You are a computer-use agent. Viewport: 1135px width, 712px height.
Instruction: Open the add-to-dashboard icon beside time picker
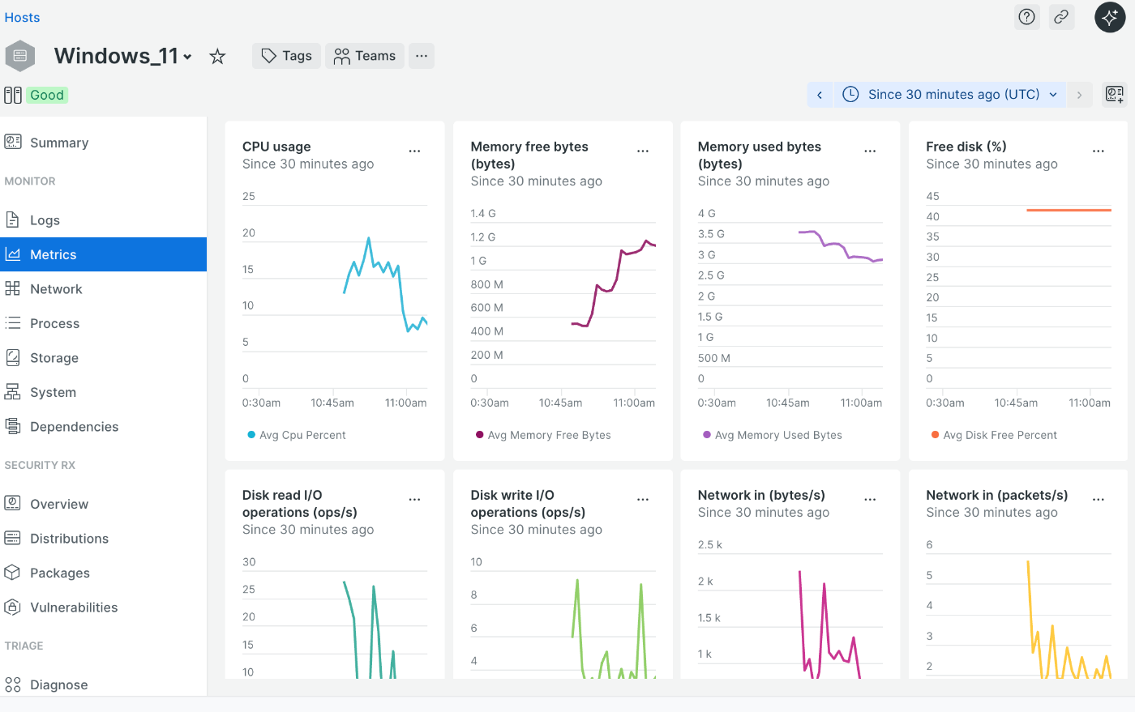(1115, 95)
